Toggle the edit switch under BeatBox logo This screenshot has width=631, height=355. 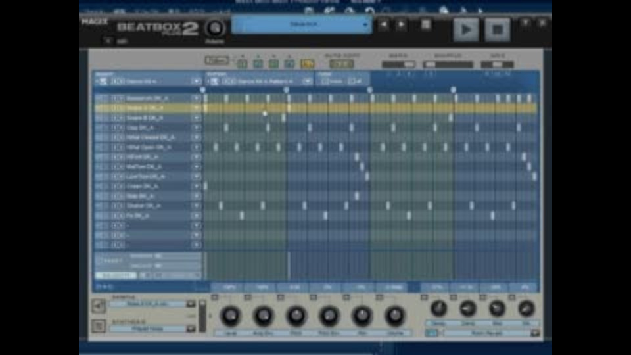coord(108,41)
